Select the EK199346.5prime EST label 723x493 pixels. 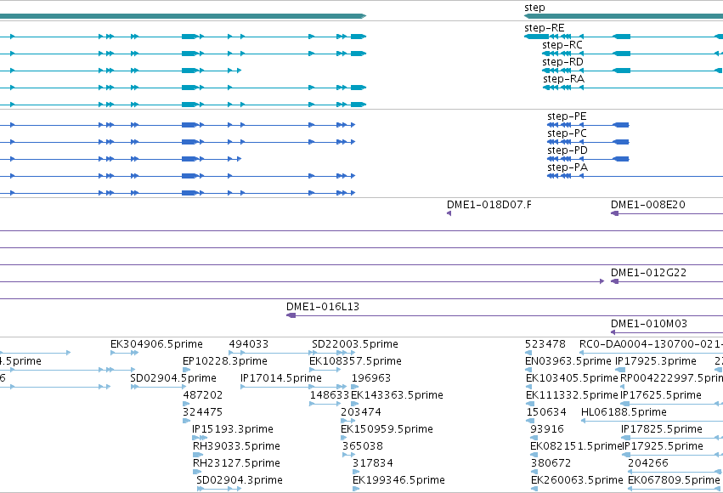point(398,480)
